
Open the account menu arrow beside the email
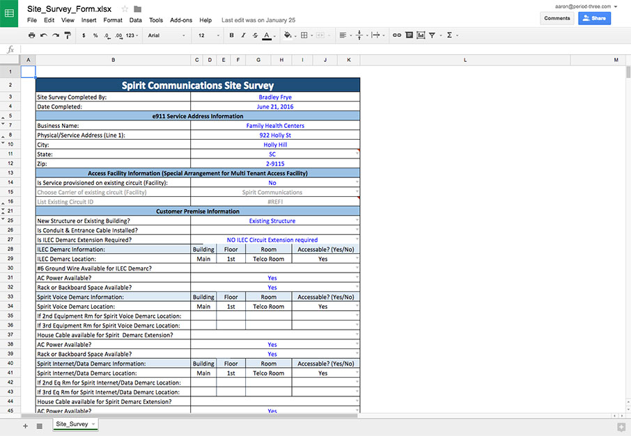click(616, 6)
